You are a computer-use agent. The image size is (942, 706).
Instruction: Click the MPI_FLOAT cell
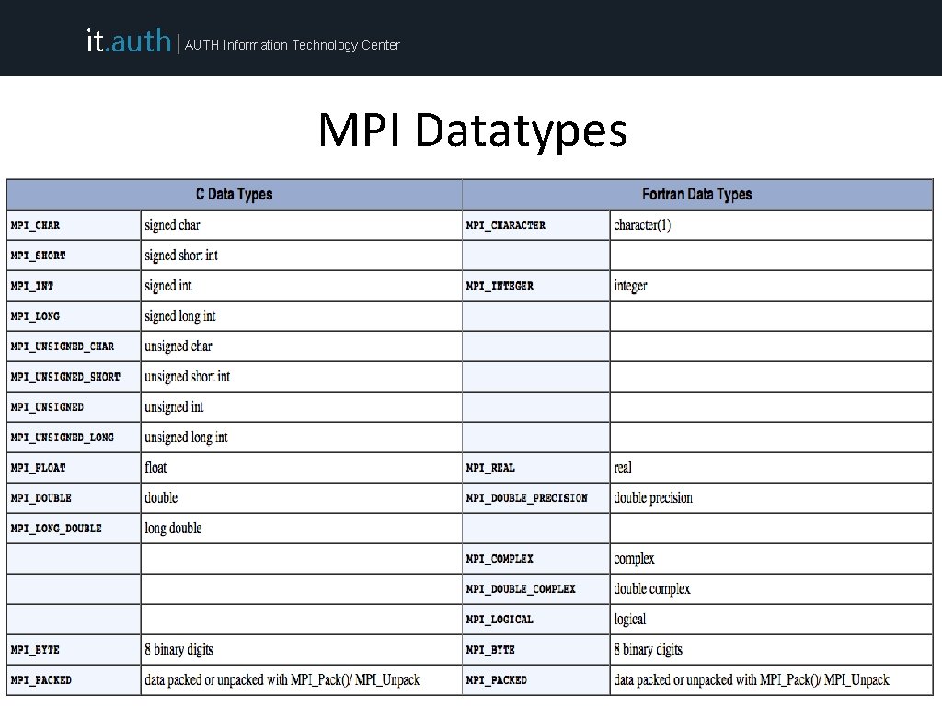[x=74, y=468]
